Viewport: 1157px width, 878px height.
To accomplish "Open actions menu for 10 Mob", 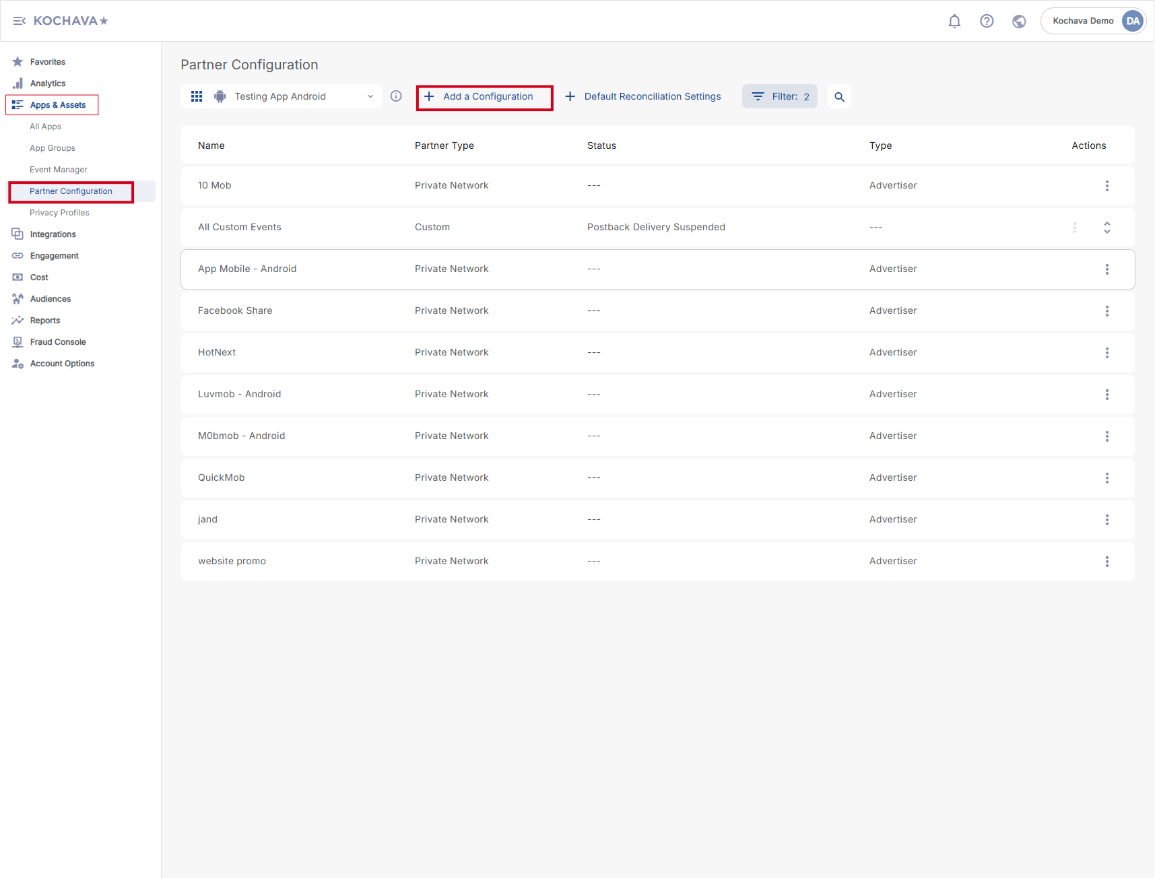I will tap(1106, 186).
